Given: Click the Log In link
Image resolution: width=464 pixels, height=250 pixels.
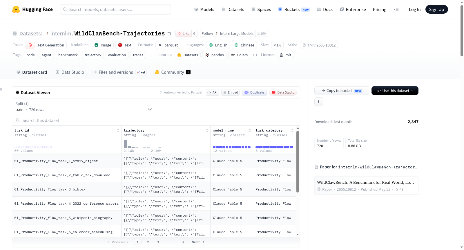Looking at the screenshot, I should 415,9.
